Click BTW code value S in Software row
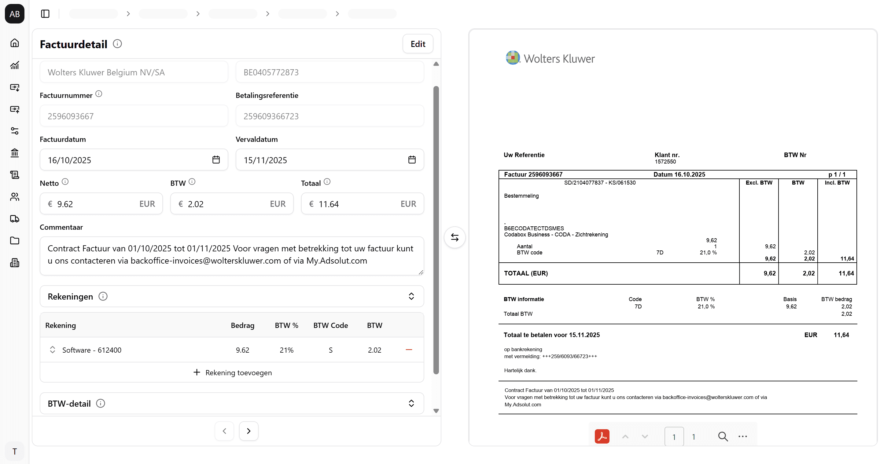 click(331, 350)
